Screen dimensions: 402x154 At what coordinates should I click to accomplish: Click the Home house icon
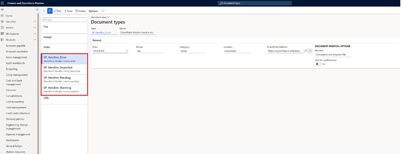tap(2, 16)
